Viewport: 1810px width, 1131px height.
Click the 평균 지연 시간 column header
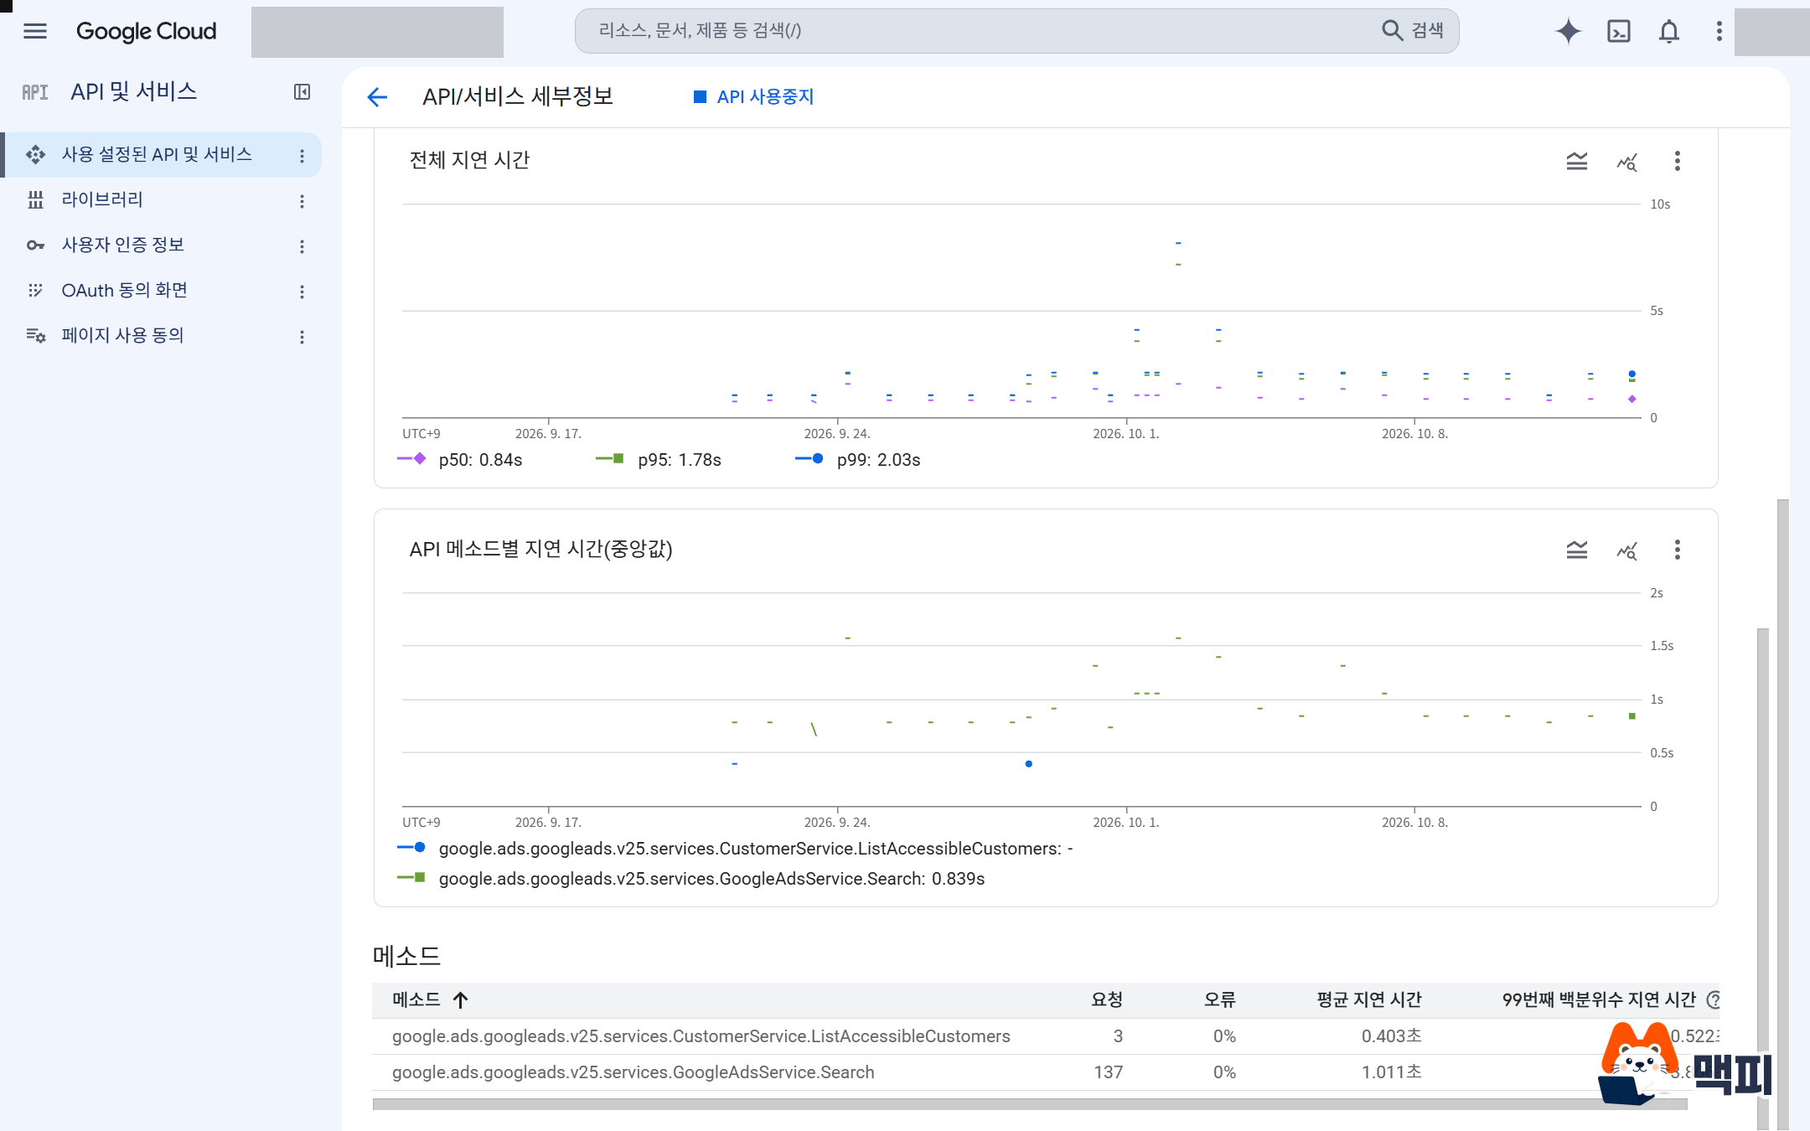(1368, 999)
